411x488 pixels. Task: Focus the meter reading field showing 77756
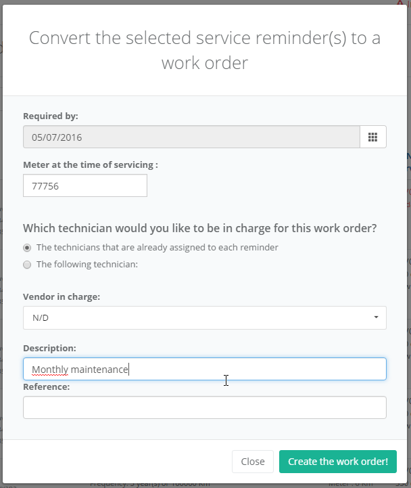pyautogui.click(x=85, y=186)
